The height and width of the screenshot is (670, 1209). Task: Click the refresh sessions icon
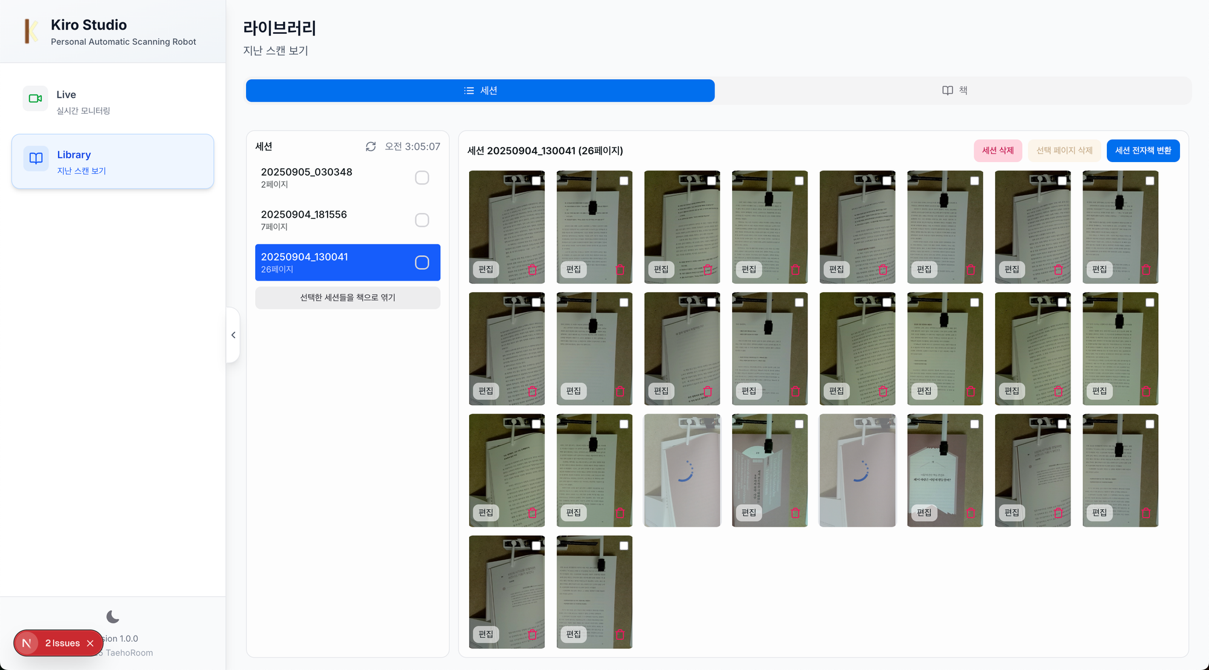coord(371,146)
